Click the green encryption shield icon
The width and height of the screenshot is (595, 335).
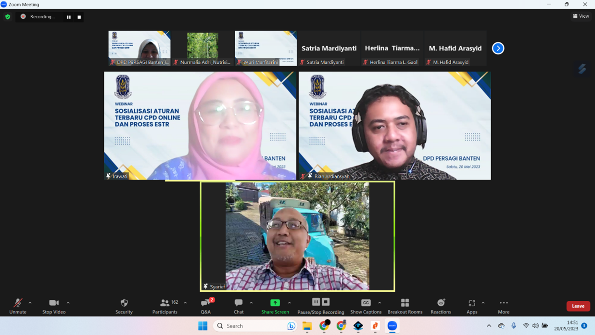click(x=8, y=17)
